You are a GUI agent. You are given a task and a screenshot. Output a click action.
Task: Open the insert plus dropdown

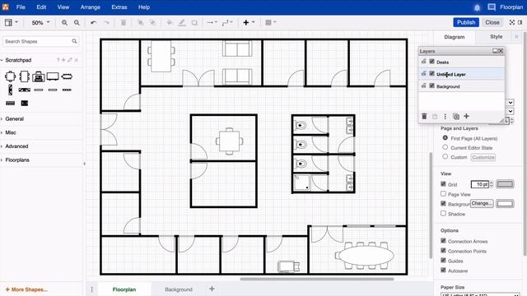coord(249,22)
